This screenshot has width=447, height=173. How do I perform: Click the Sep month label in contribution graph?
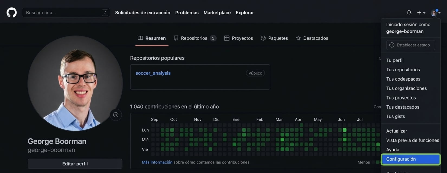pyautogui.click(x=155, y=119)
